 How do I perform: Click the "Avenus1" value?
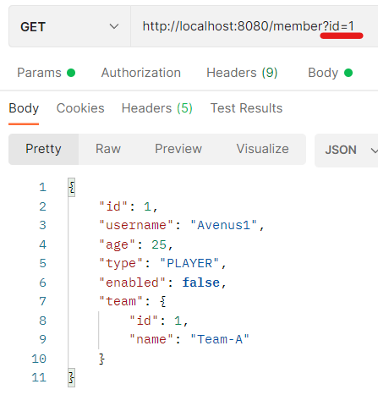[x=223, y=225]
